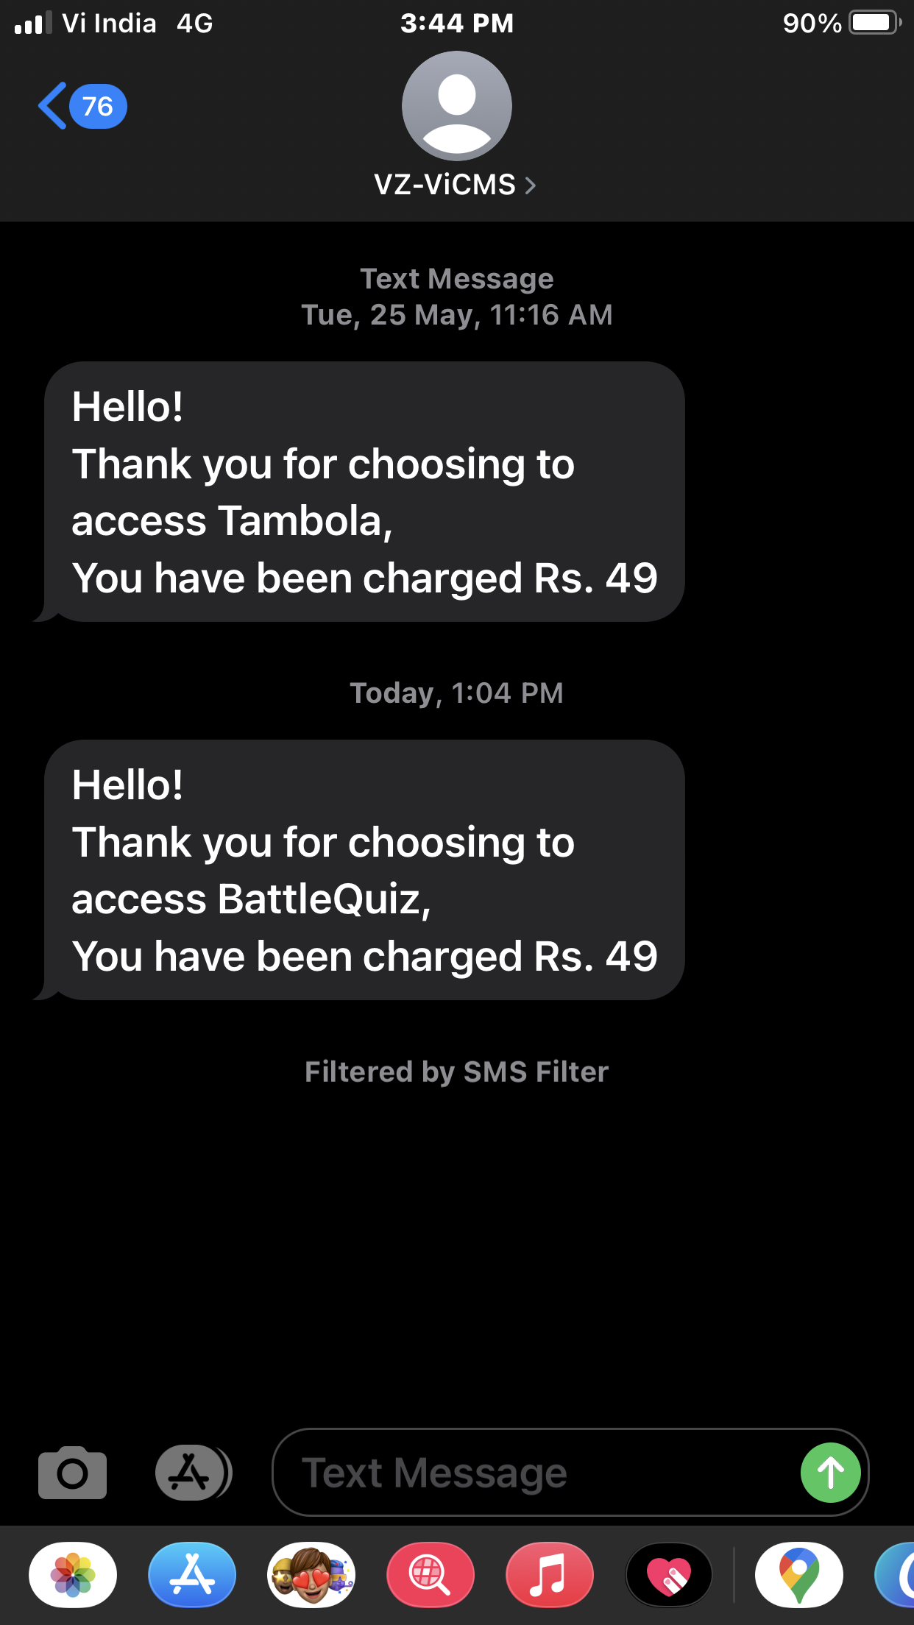Viewport: 914px width, 1625px height.
Task: Toggle the iMessage apps drawer button
Action: [x=193, y=1472]
